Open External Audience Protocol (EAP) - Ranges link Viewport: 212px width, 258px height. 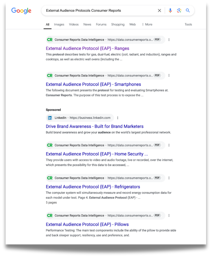88,48
